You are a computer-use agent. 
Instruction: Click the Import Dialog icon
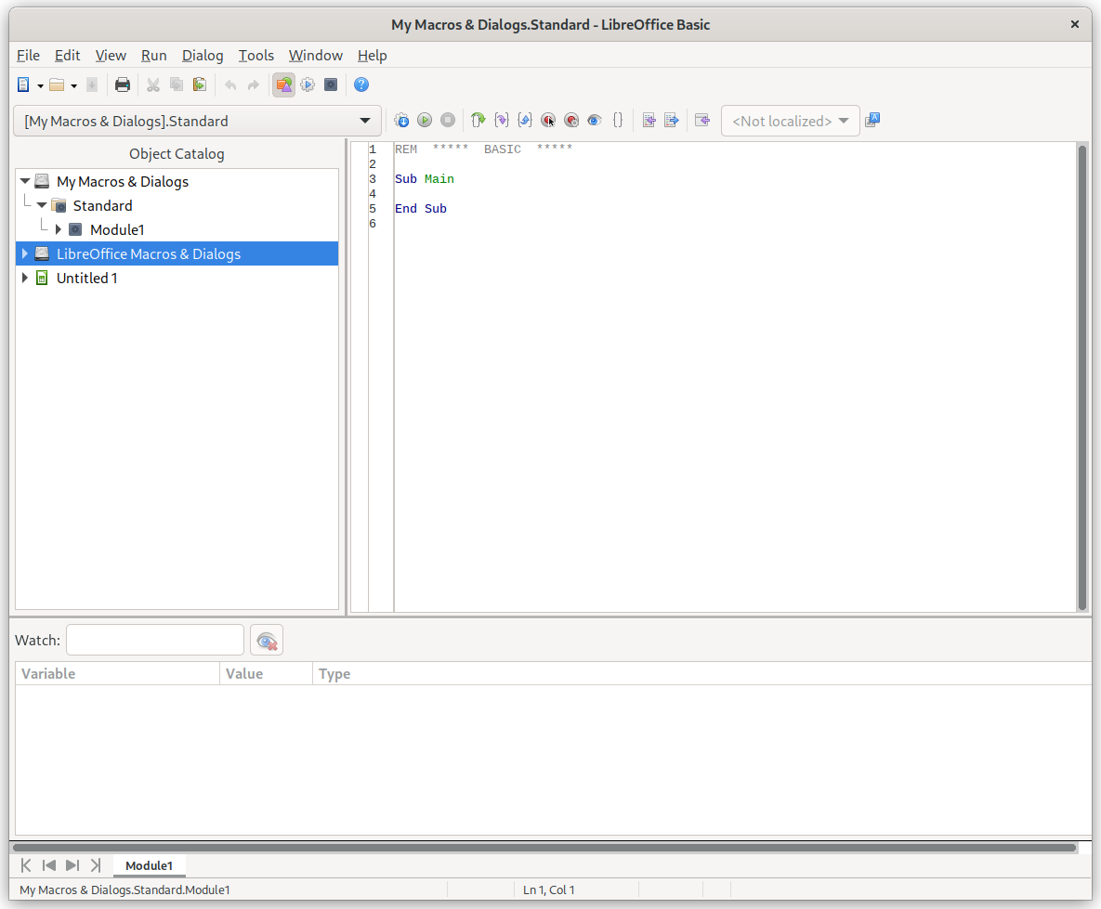tap(702, 120)
